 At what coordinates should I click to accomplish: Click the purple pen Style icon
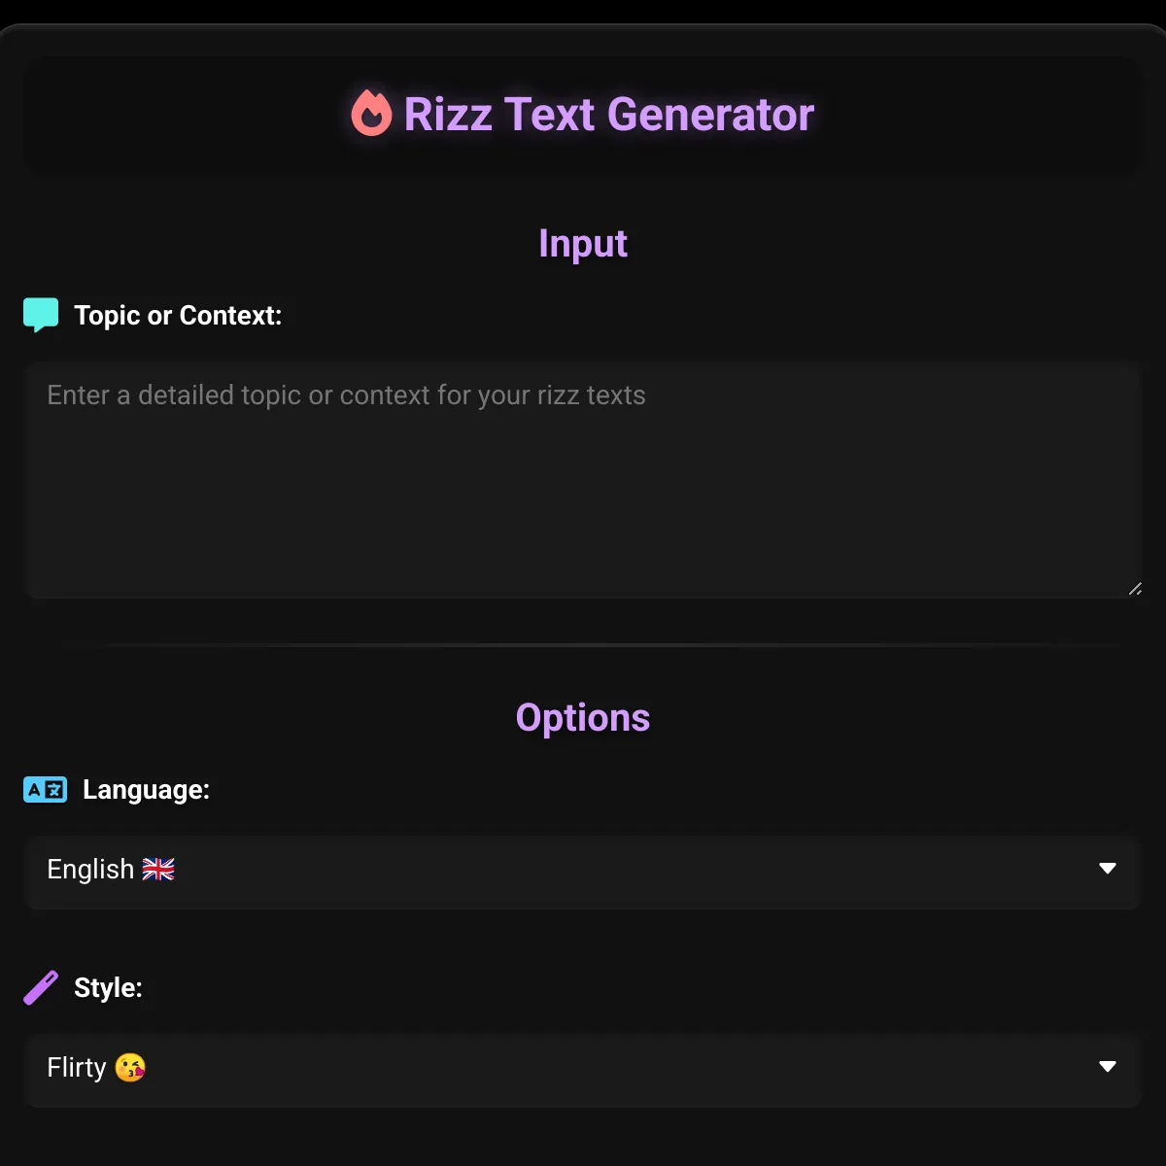tap(41, 987)
